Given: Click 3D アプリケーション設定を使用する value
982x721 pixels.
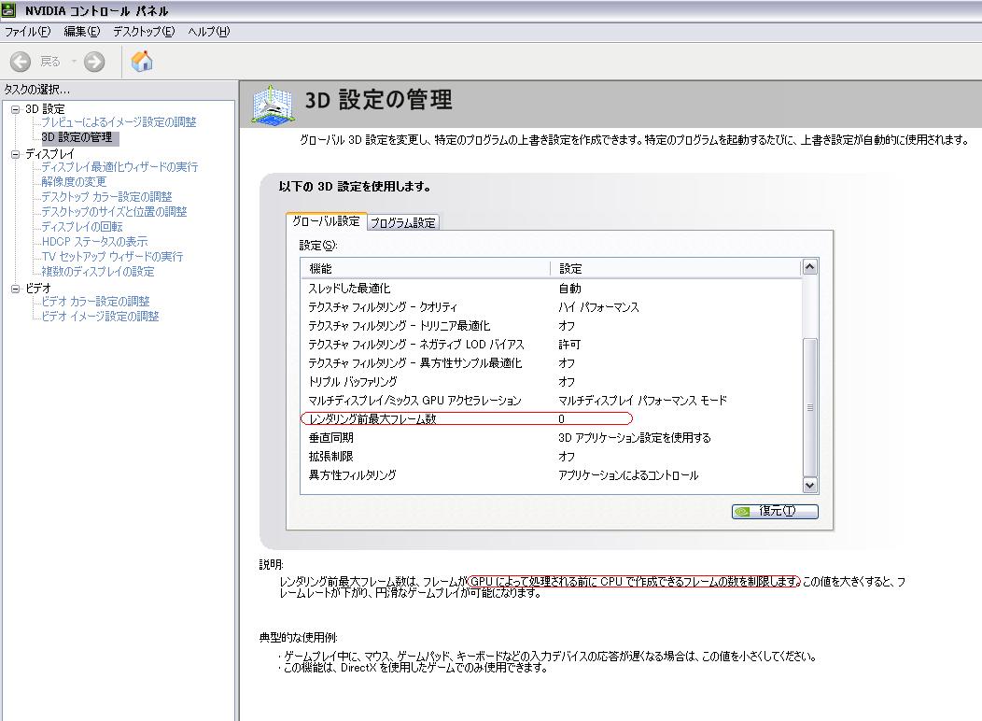Looking at the screenshot, I should 635,438.
